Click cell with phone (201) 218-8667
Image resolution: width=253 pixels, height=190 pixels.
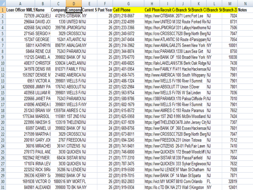click(x=129, y=16)
